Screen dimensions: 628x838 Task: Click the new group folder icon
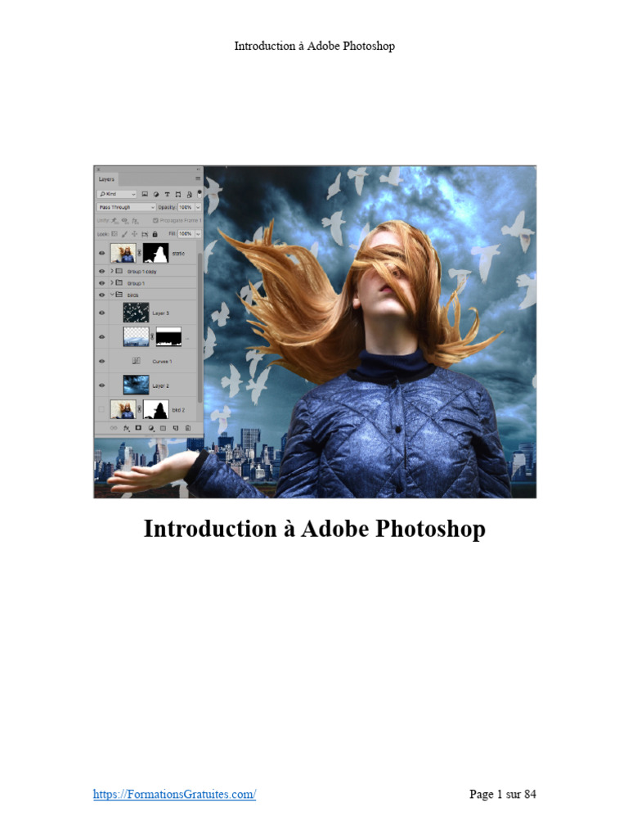(x=164, y=428)
